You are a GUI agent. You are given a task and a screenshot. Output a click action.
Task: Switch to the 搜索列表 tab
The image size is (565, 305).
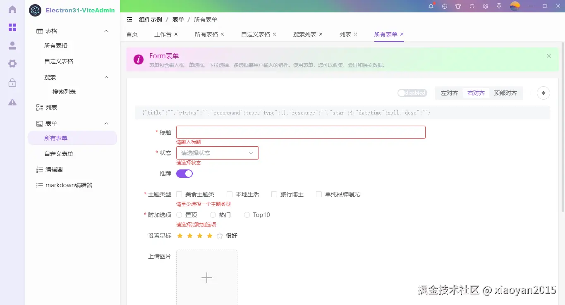tap(305, 34)
